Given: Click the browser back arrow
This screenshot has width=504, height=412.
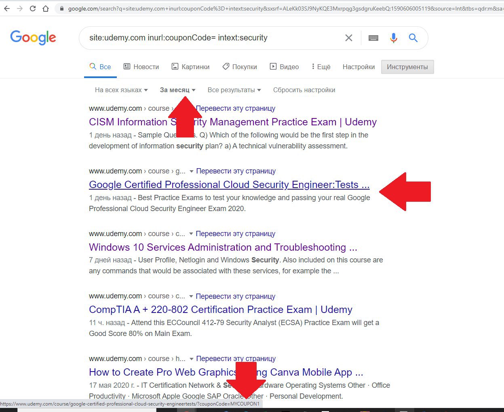Looking at the screenshot, I should click(7, 8).
